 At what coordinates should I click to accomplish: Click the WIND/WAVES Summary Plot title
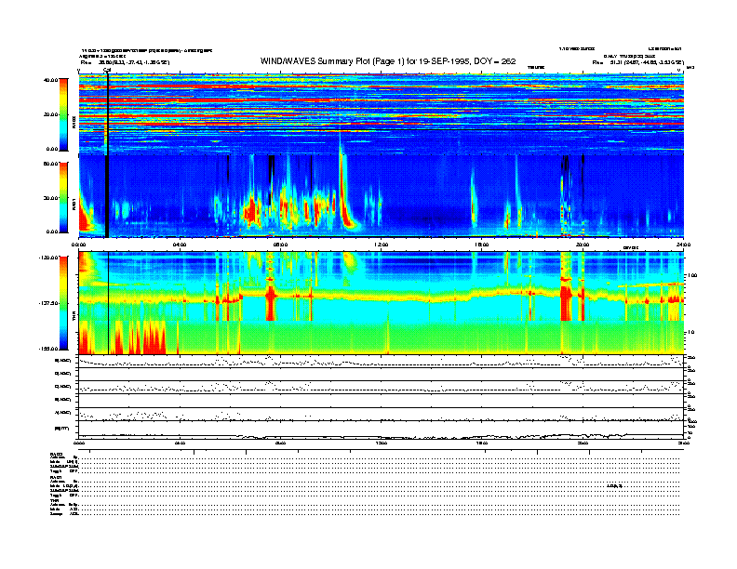tap(388, 61)
